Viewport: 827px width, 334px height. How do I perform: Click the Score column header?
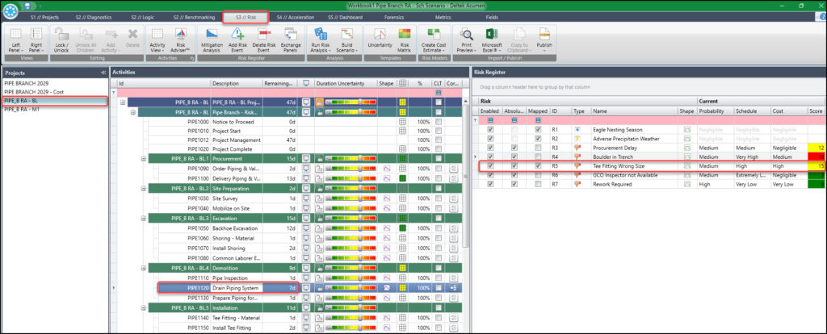[x=816, y=111]
